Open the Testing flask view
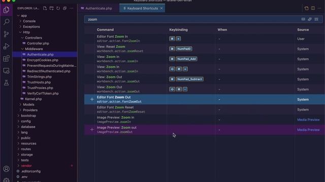Screen dimensions: 325x182 pos(6,83)
